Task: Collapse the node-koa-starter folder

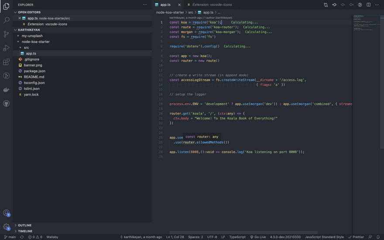Action: tap(35, 41)
